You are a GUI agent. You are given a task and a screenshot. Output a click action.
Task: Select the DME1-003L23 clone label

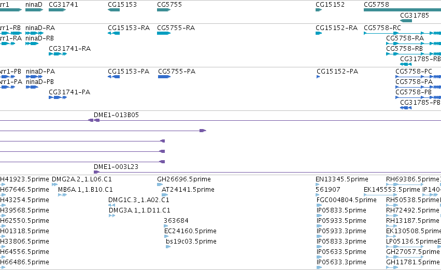tap(116, 167)
